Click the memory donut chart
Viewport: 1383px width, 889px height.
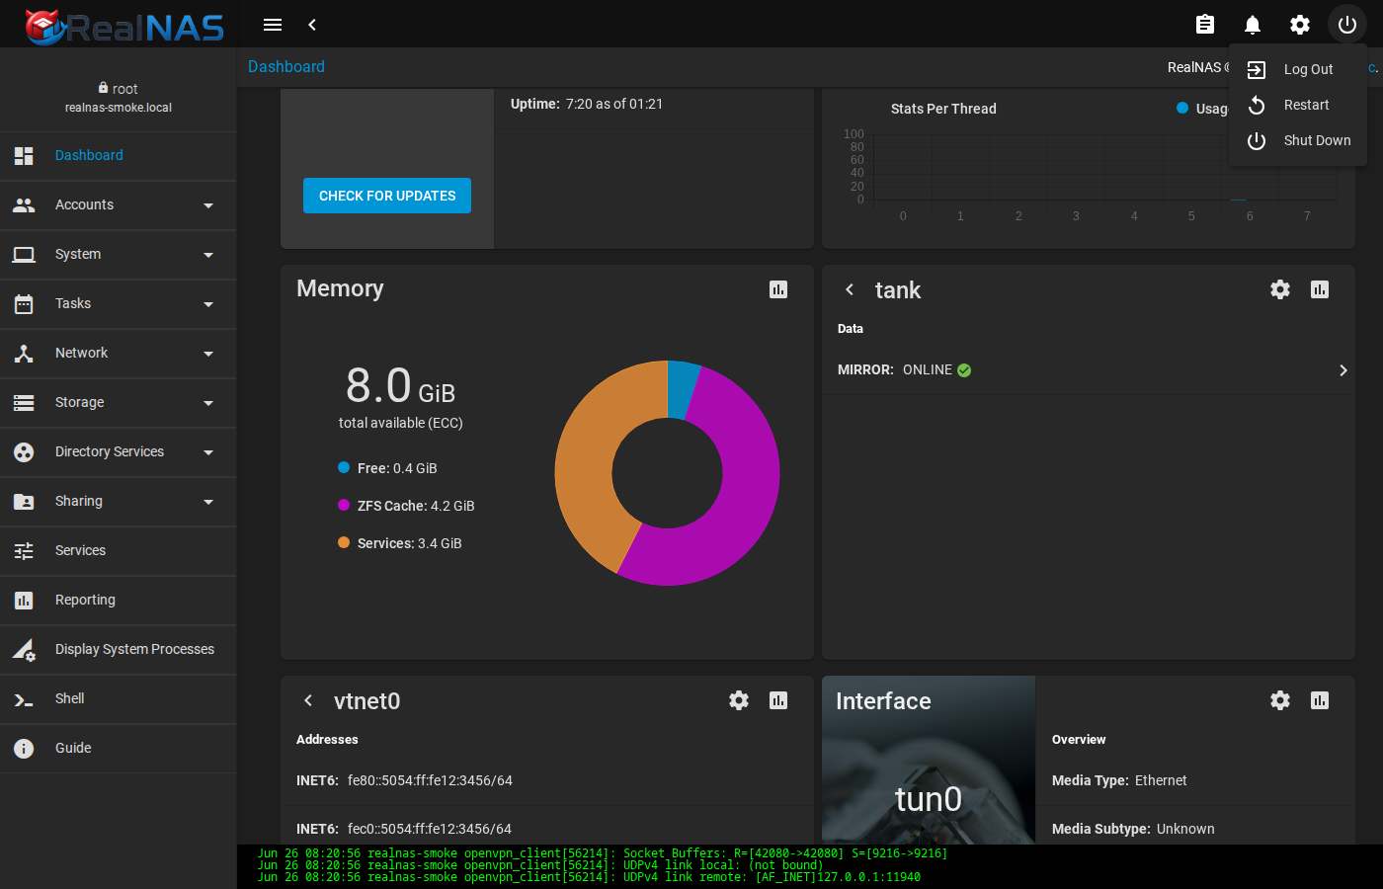click(668, 473)
